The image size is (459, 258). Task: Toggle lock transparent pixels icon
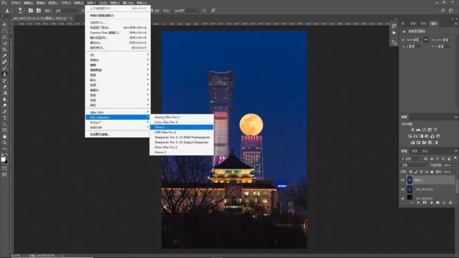click(x=411, y=172)
